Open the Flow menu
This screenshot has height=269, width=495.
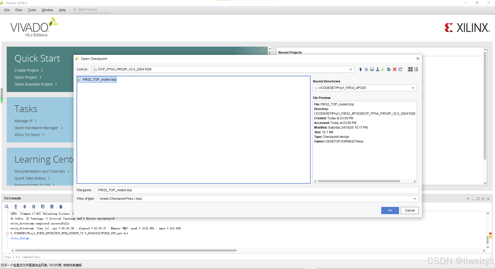(x=19, y=10)
